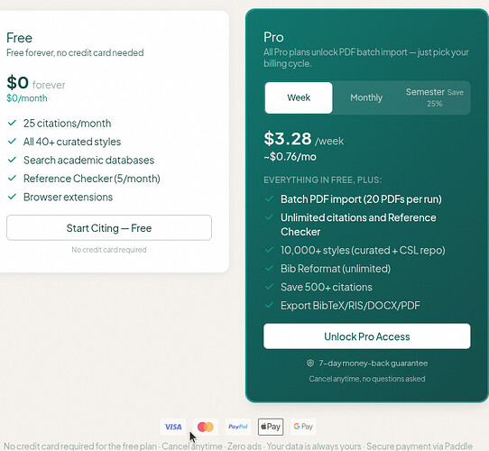
Task: Click the money-back guarantee shield icon
Action: tap(310, 363)
